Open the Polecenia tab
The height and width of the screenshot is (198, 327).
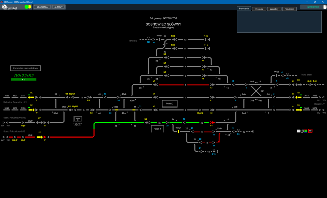pos(244,9)
